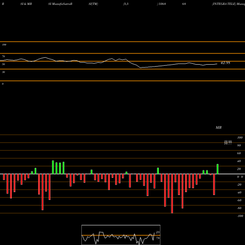Click the "SI MunafaSutraR" header text

60,4
